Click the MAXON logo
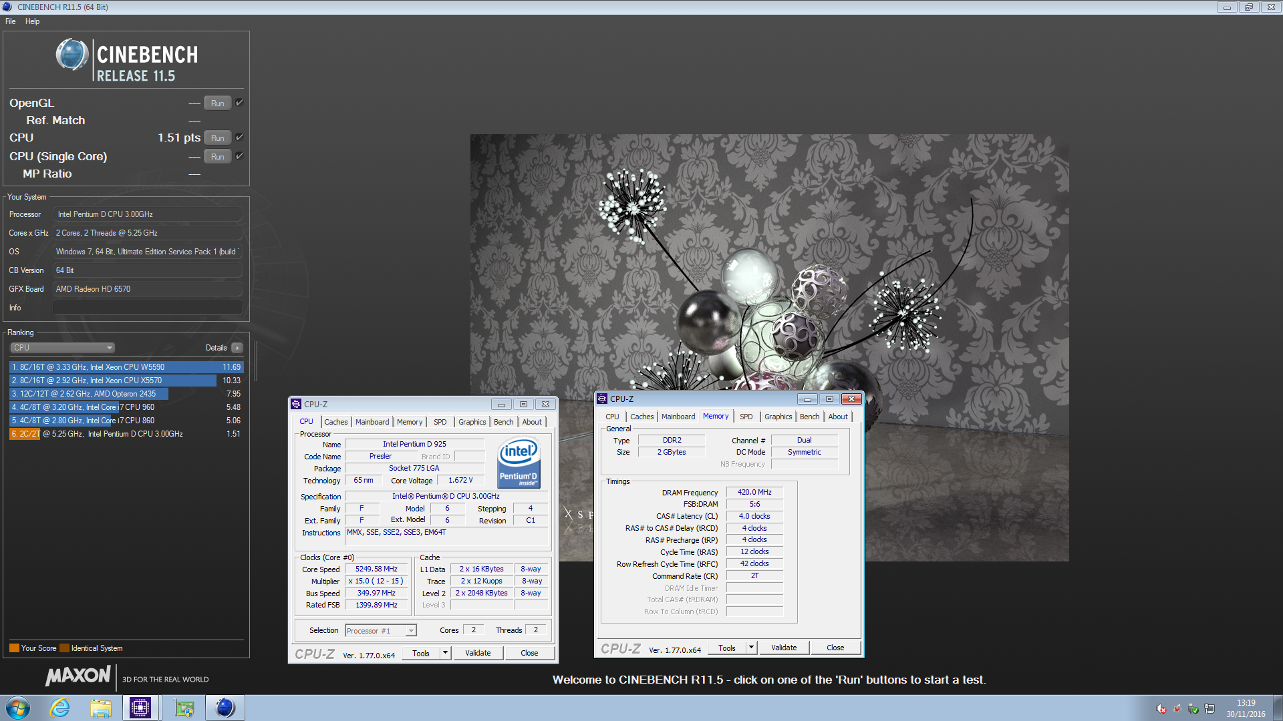Viewport: 1283px width, 721px height. (78, 676)
